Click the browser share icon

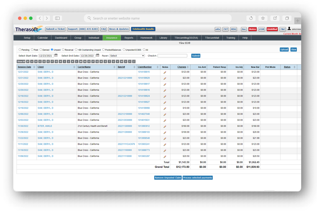point(275,18)
